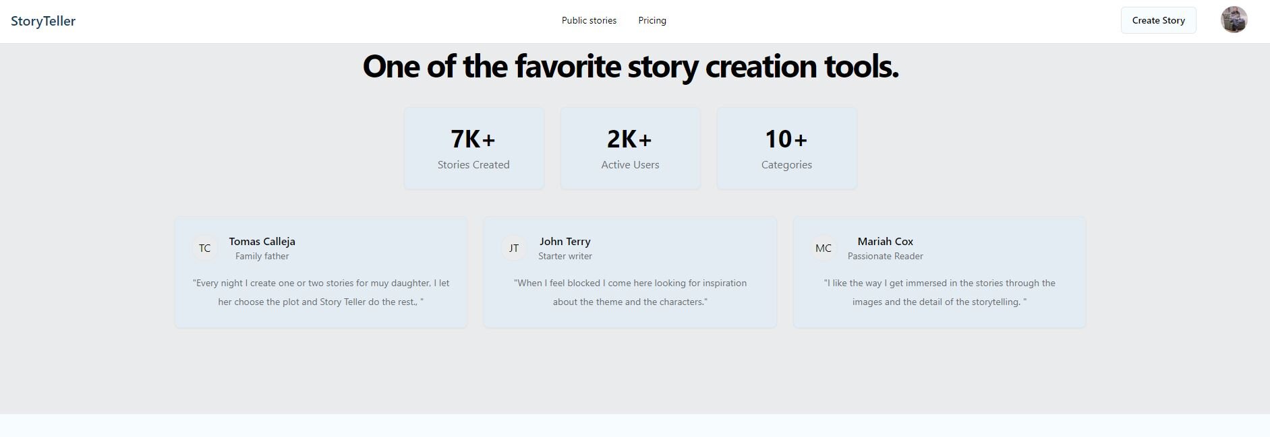Open the Pricing page
The image size is (1270, 437).
point(652,21)
